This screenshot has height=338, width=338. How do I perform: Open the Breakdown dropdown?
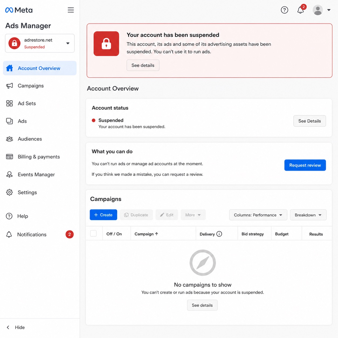point(308,215)
